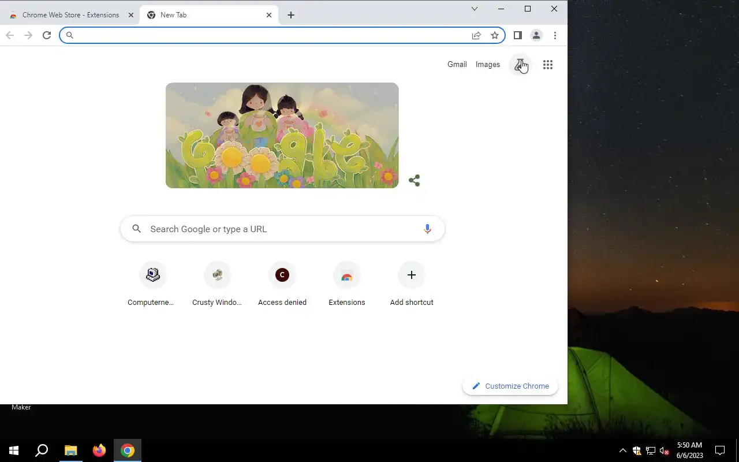Viewport: 739px width, 462px height.
Task: Bookmark this tab with the star icon
Action: pos(495,35)
